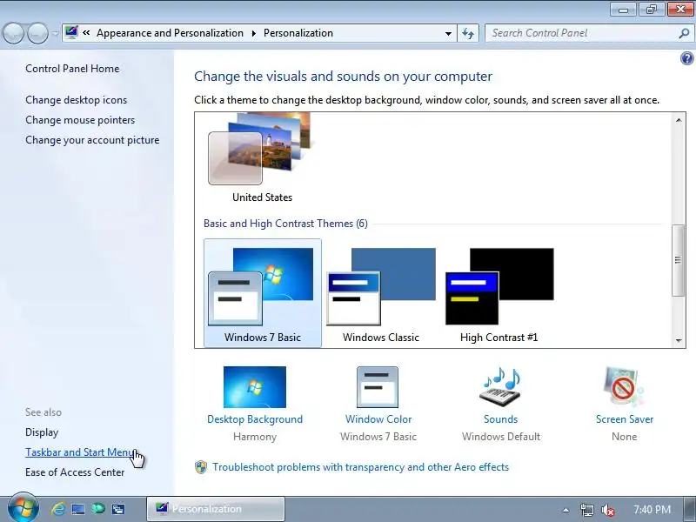Open Control Panel Home
The image size is (696, 522).
72,69
